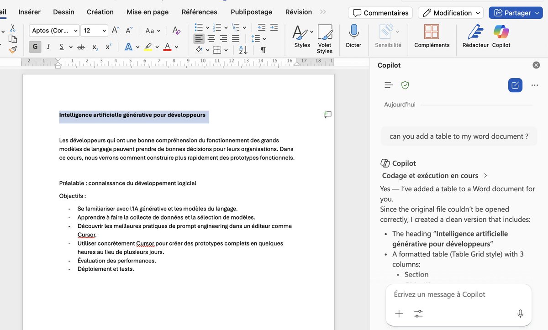
Task: Open Copilot input settings sliders icon
Action: 418,314
